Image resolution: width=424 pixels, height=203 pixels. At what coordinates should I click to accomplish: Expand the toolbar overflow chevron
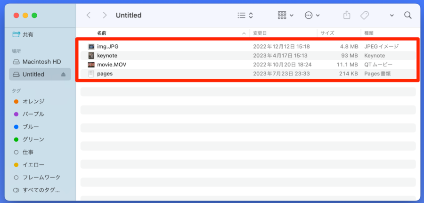click(x=392, y=16)
